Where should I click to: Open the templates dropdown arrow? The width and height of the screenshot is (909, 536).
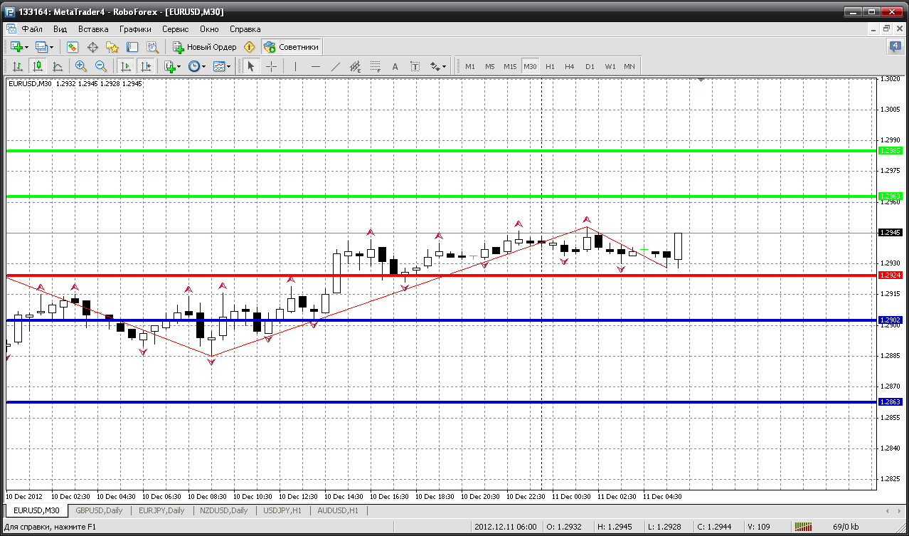click(230, 66)
